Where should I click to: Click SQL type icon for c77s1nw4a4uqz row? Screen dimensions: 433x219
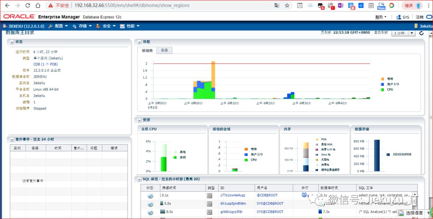click(209, 195)
